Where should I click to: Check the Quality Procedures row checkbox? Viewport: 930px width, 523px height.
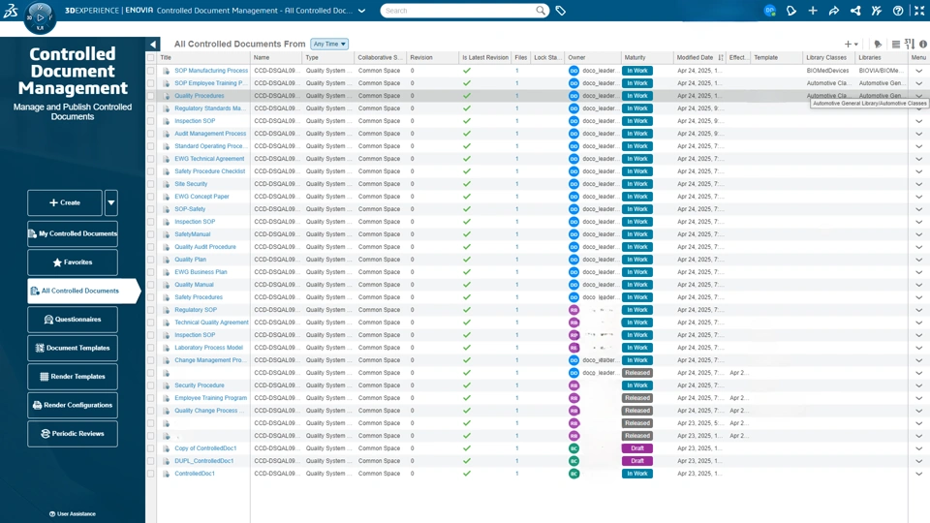pos(151,96)
